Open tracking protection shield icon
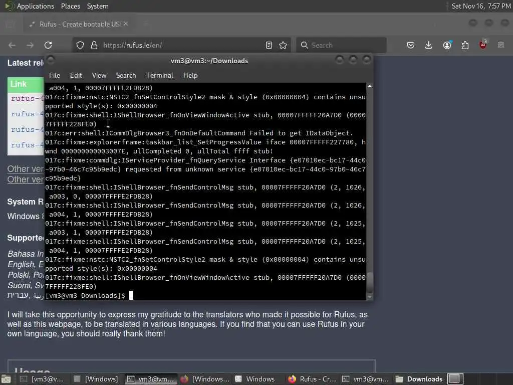Screen dimensions: 513x385 80,45
